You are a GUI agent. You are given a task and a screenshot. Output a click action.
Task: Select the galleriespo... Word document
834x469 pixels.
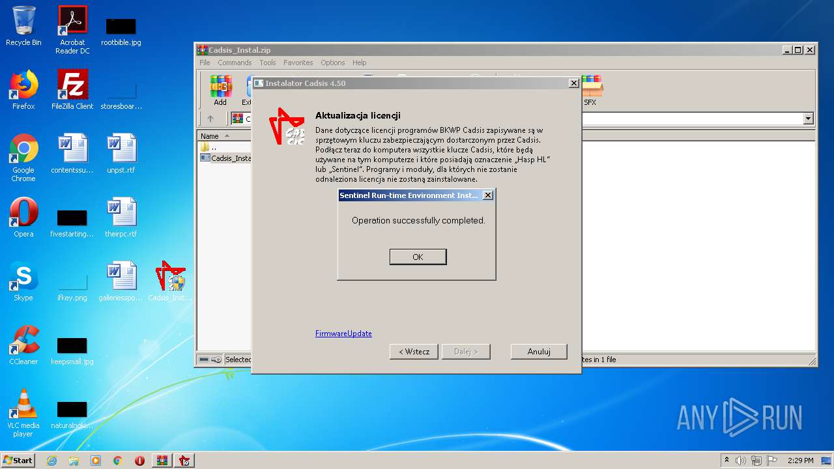(121, 281)
